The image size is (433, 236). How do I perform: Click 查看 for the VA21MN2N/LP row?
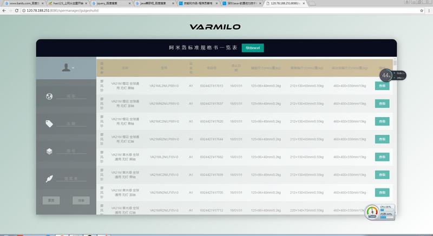pyautogui.click(x=382, y=104)
